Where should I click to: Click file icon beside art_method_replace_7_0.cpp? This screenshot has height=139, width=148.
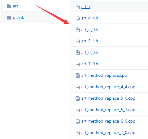pyautogui.click(x=78, y=133)
